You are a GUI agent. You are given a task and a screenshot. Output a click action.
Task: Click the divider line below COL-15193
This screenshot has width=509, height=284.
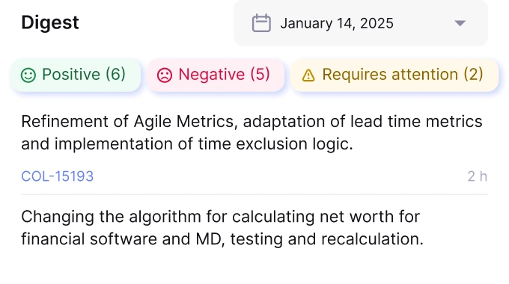tap(254, 194)
